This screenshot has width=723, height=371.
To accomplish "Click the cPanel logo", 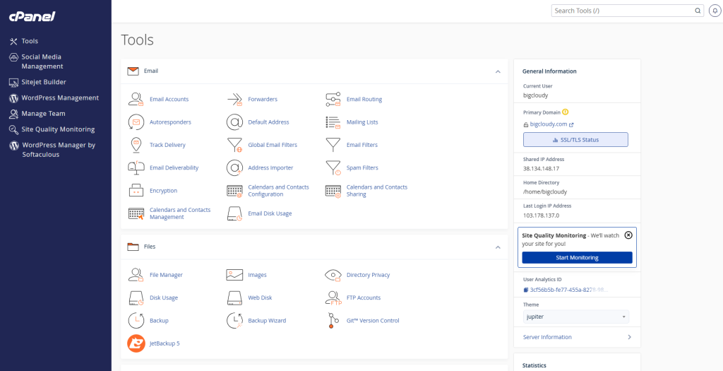I will 32,17.
